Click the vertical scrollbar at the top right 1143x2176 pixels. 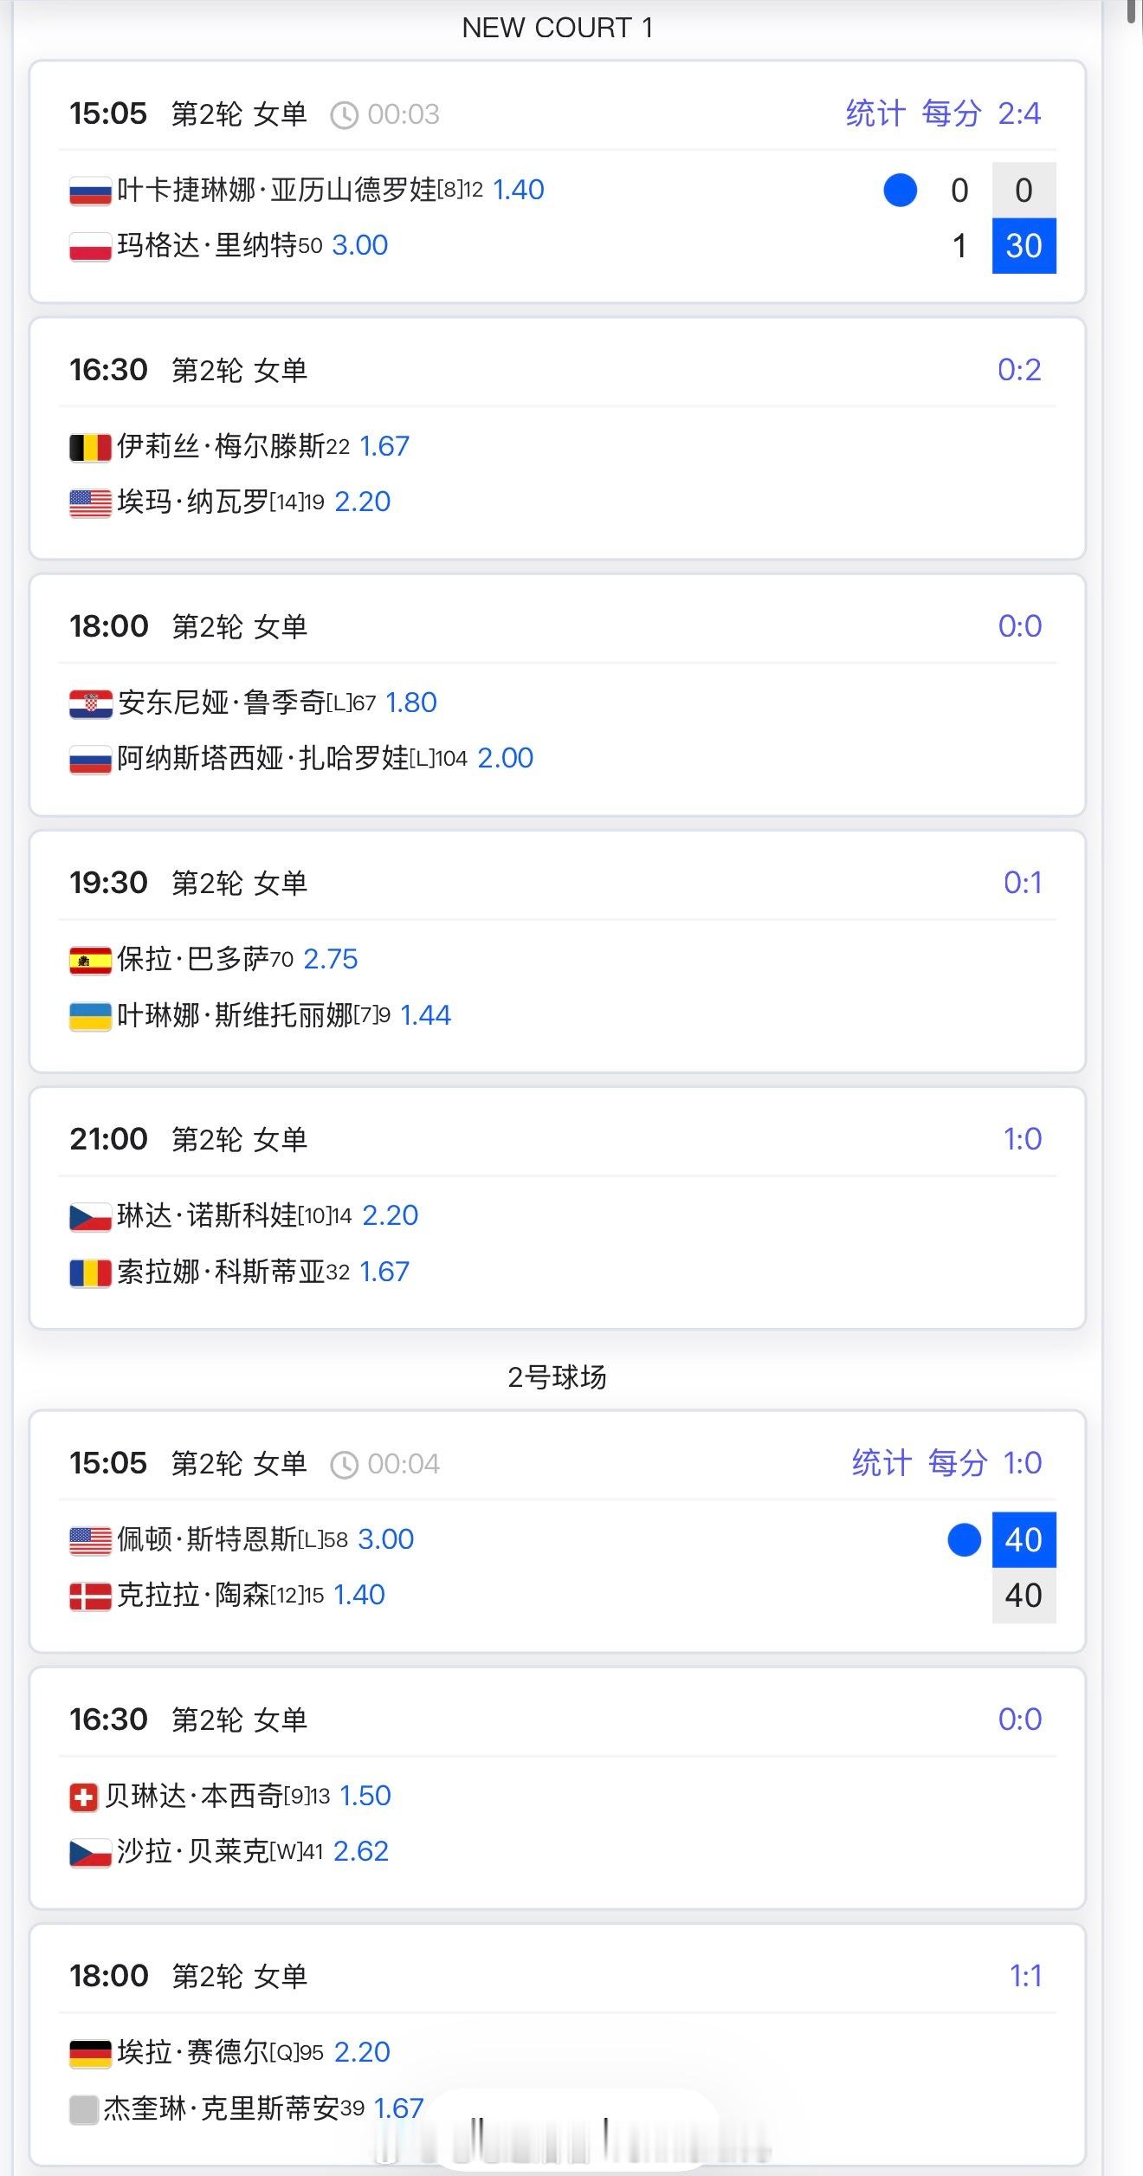click(x=1133, y=12)
